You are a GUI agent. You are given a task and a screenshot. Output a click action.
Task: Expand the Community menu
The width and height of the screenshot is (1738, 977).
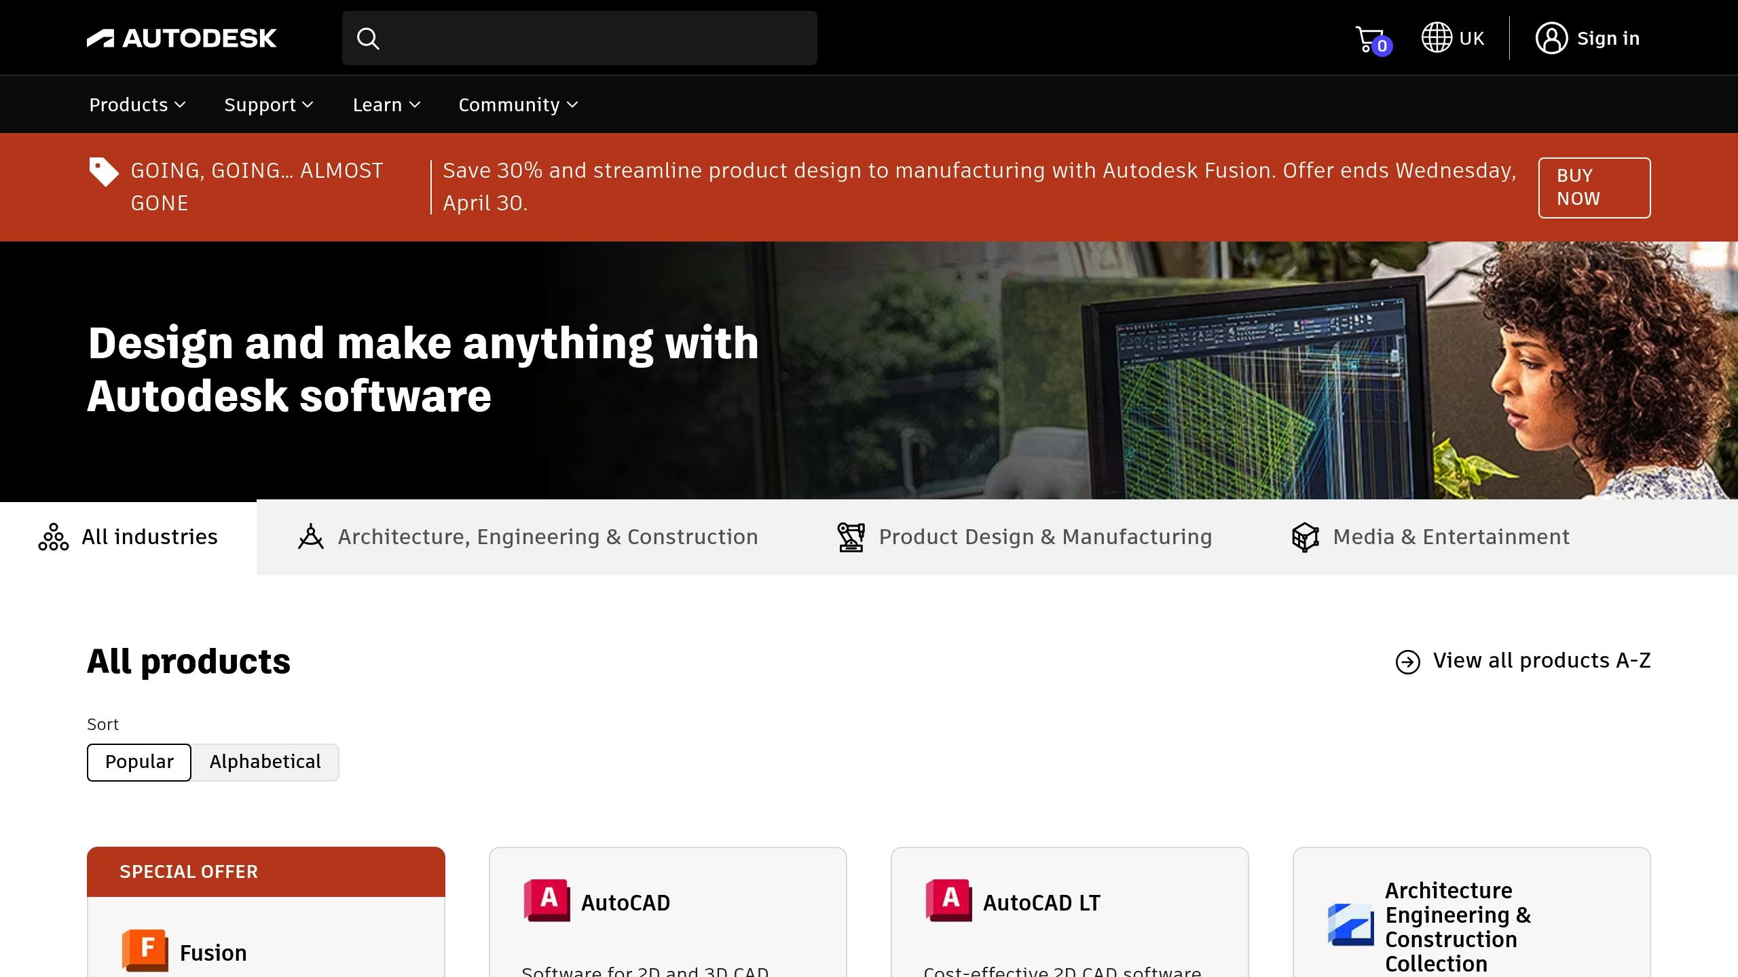click(x=518, y=105)
